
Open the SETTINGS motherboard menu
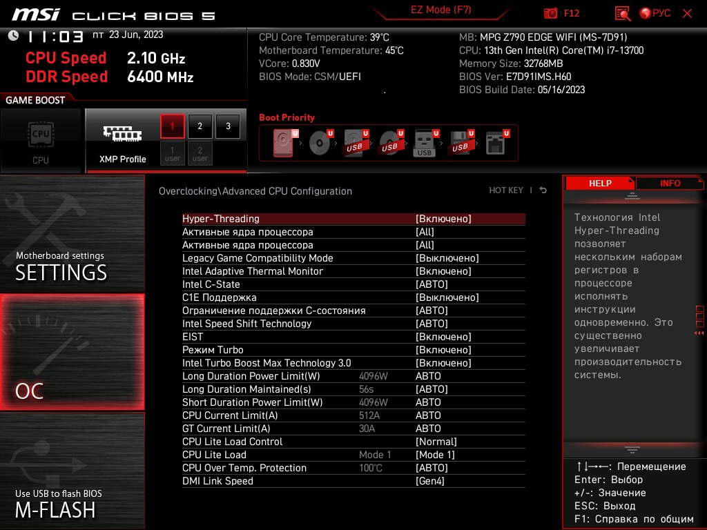click(x=72, y=233)
